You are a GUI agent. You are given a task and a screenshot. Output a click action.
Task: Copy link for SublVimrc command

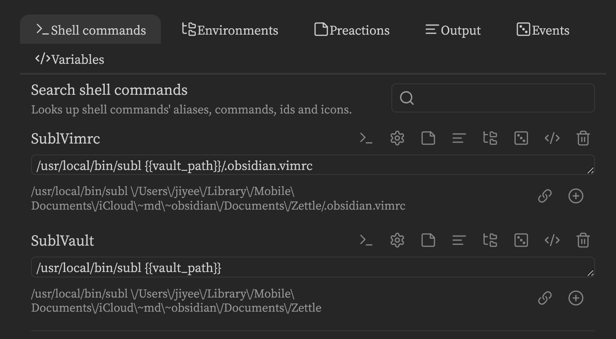pos(545,196)
